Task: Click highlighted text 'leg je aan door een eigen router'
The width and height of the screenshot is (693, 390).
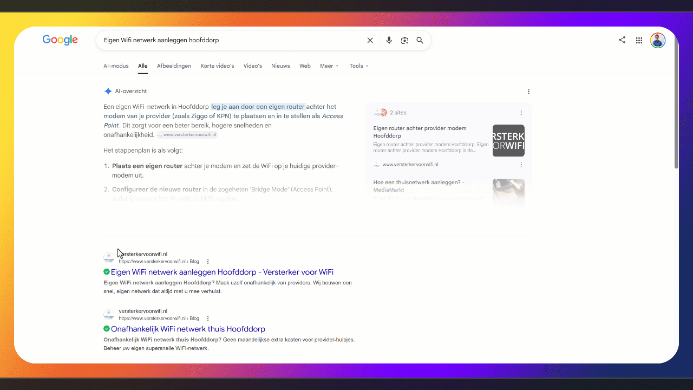Action: coord(258,107)
